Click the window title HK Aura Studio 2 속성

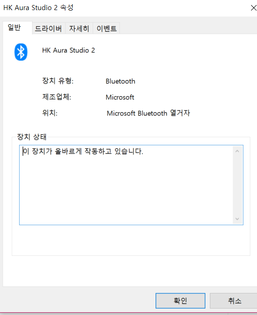38,8
